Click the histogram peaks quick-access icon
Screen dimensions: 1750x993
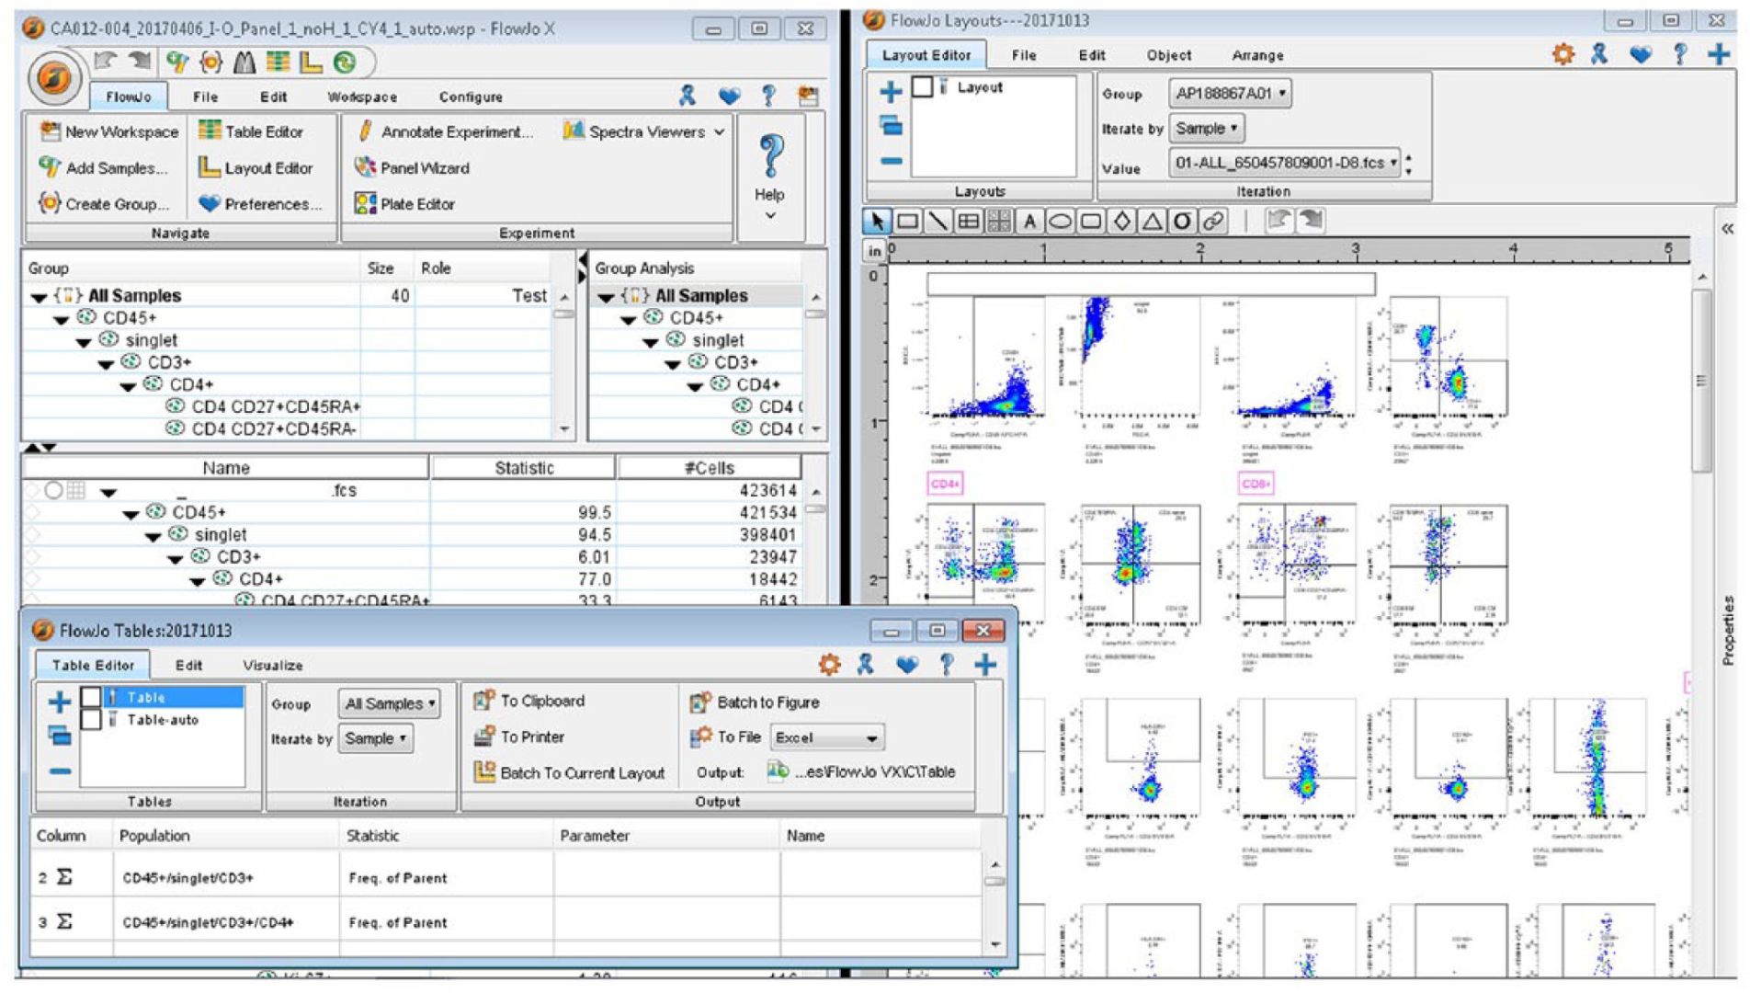(x=244, y=63)
